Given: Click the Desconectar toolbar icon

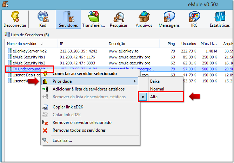Looking at the screenshot, I should 15,17.
